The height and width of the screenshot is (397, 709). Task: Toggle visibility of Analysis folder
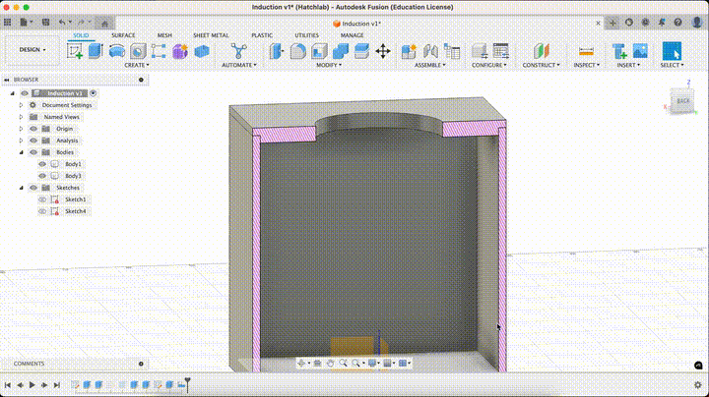[x=33, y=141]
